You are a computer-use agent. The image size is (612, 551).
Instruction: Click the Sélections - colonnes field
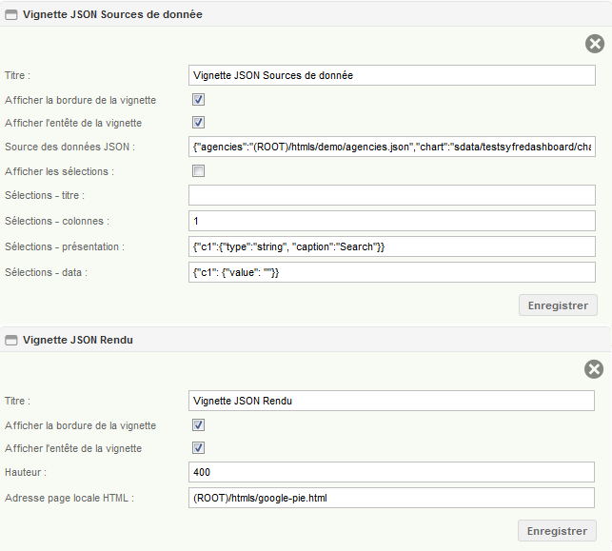392,221
